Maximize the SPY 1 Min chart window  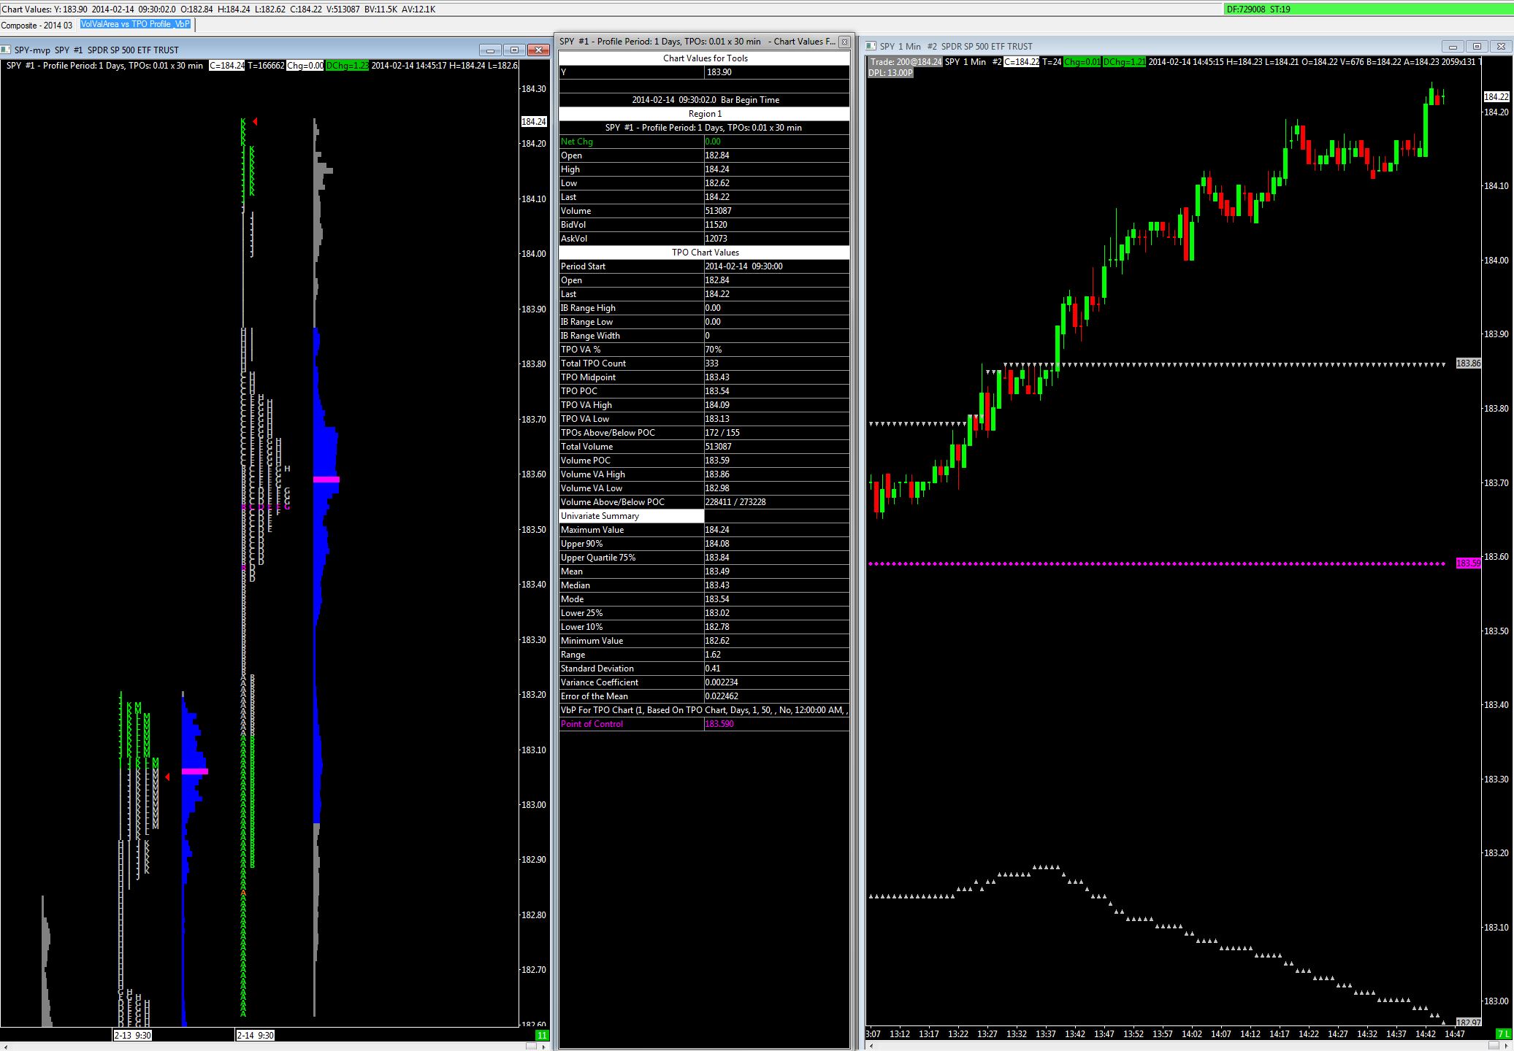(x=1476, y=47)
